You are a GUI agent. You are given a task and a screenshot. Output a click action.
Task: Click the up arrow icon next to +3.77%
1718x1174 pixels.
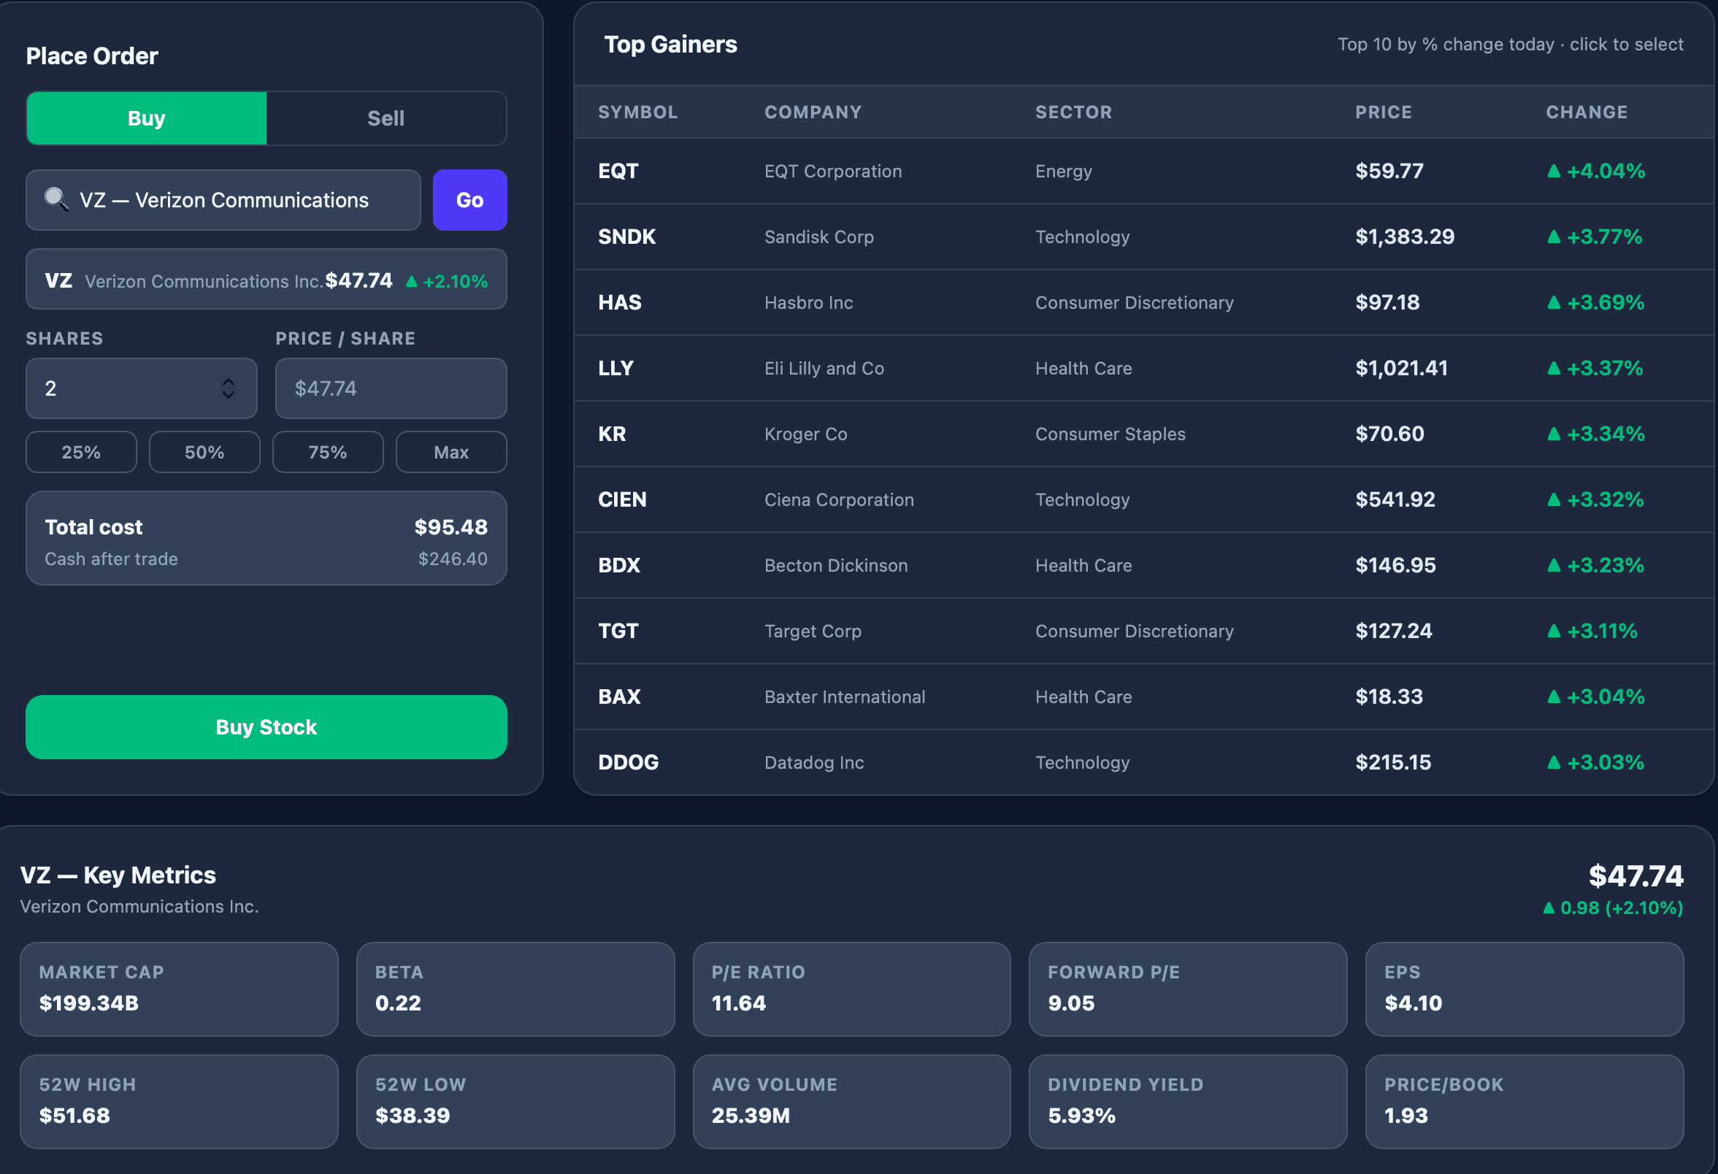pos(1554,237)
